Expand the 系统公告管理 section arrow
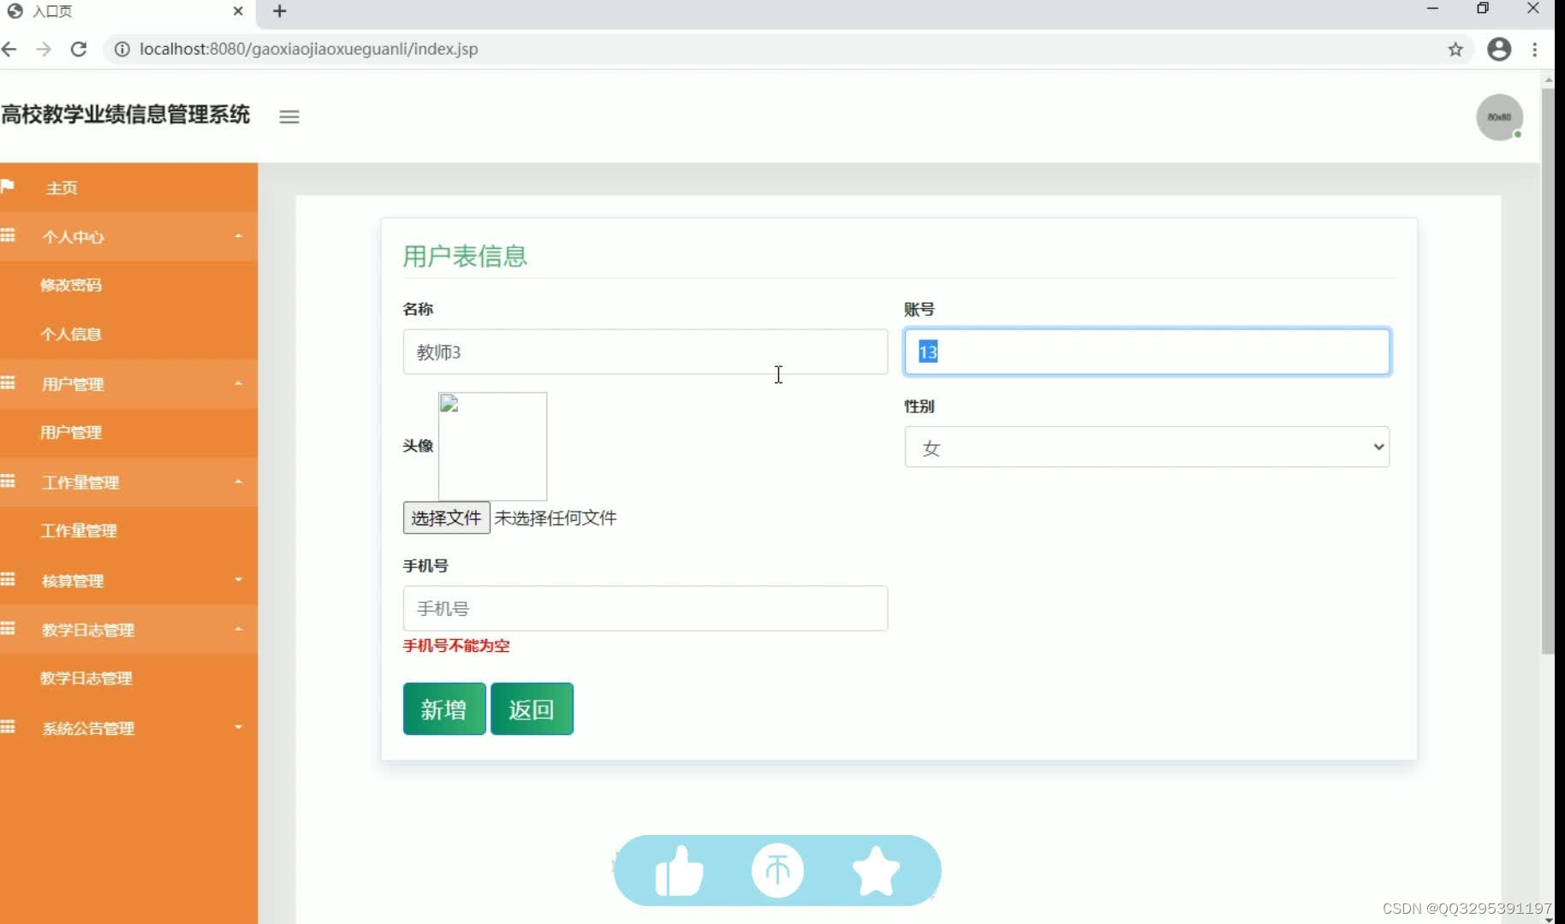The image size is (1565, 924). click(238, 727)
